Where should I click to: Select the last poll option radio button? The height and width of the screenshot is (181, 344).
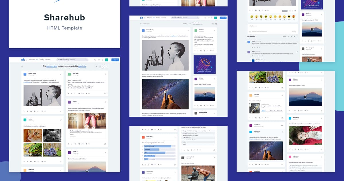(x=143, y=159)
